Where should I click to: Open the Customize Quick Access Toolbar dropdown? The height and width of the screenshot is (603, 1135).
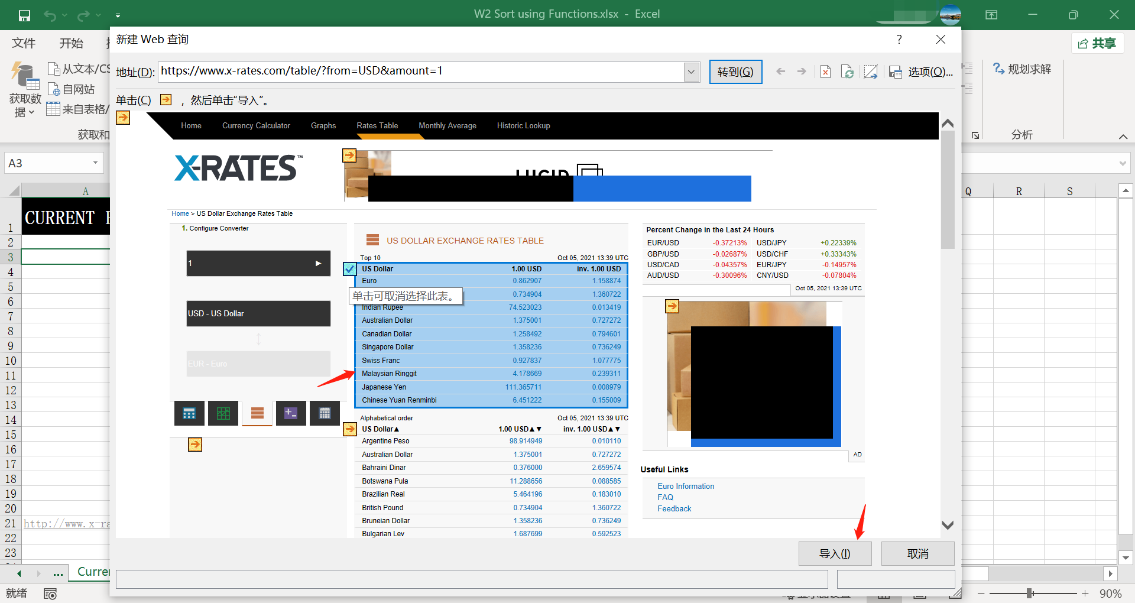(118, 15)
